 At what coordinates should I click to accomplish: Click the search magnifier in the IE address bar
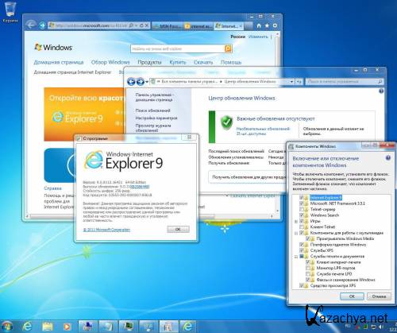131,25
